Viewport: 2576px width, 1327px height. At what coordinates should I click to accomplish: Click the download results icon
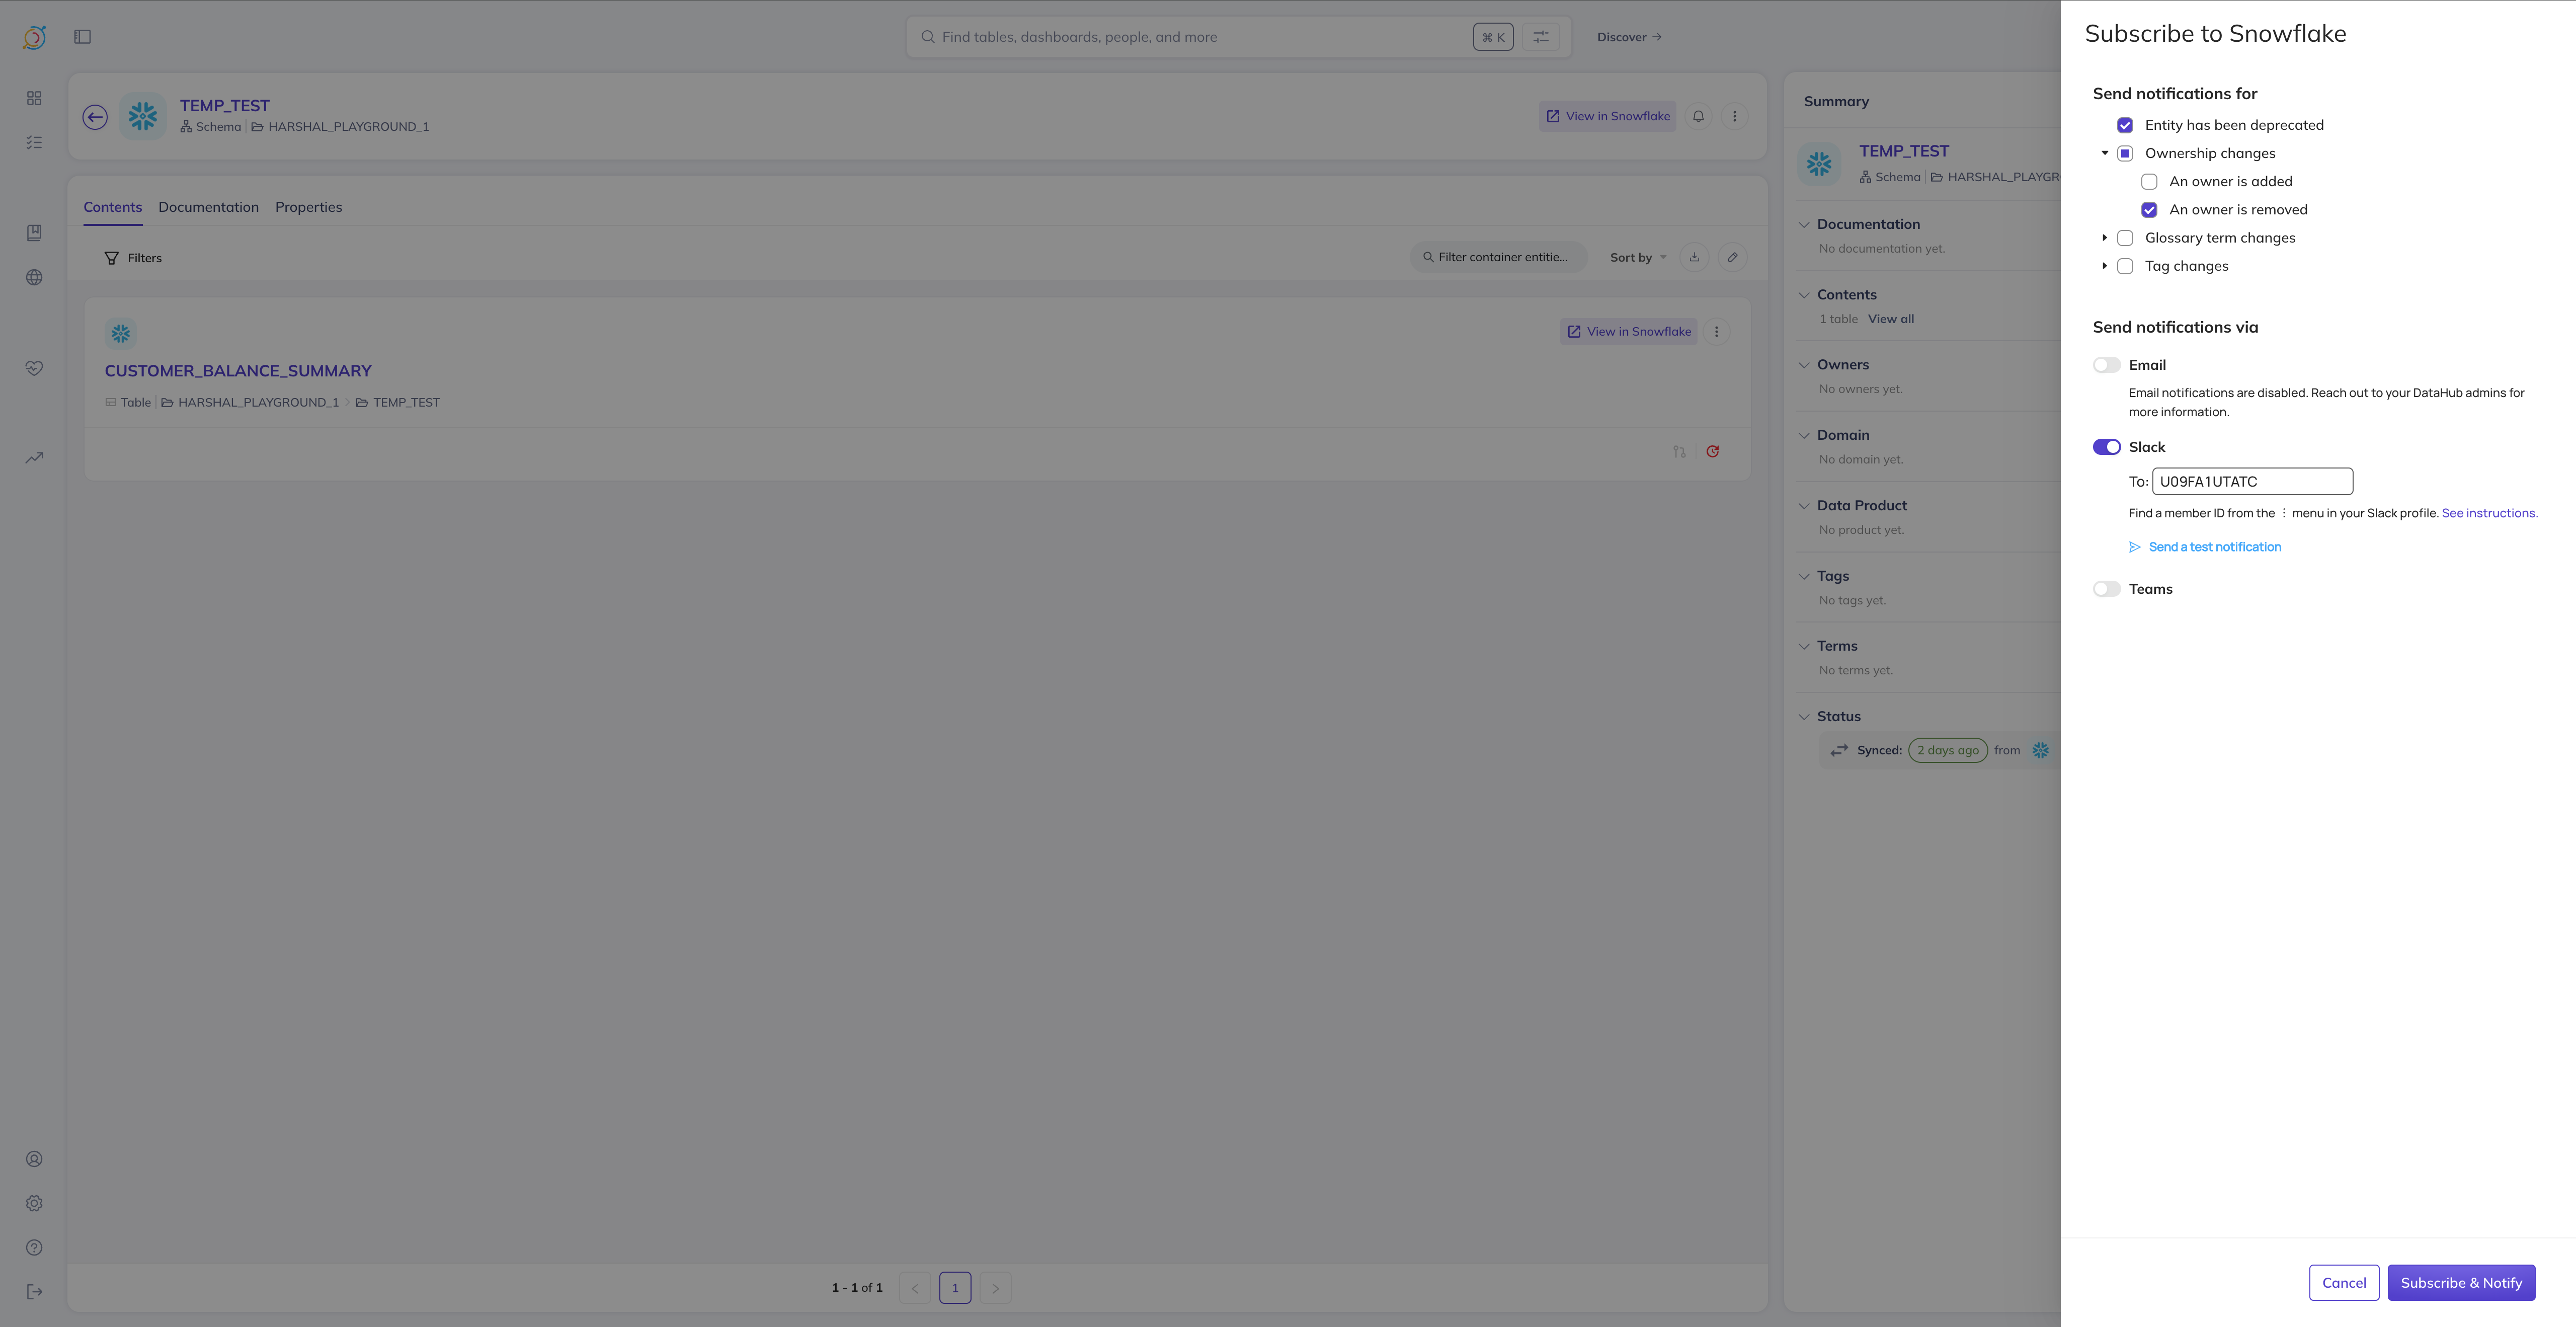[x=1694, y=257]
